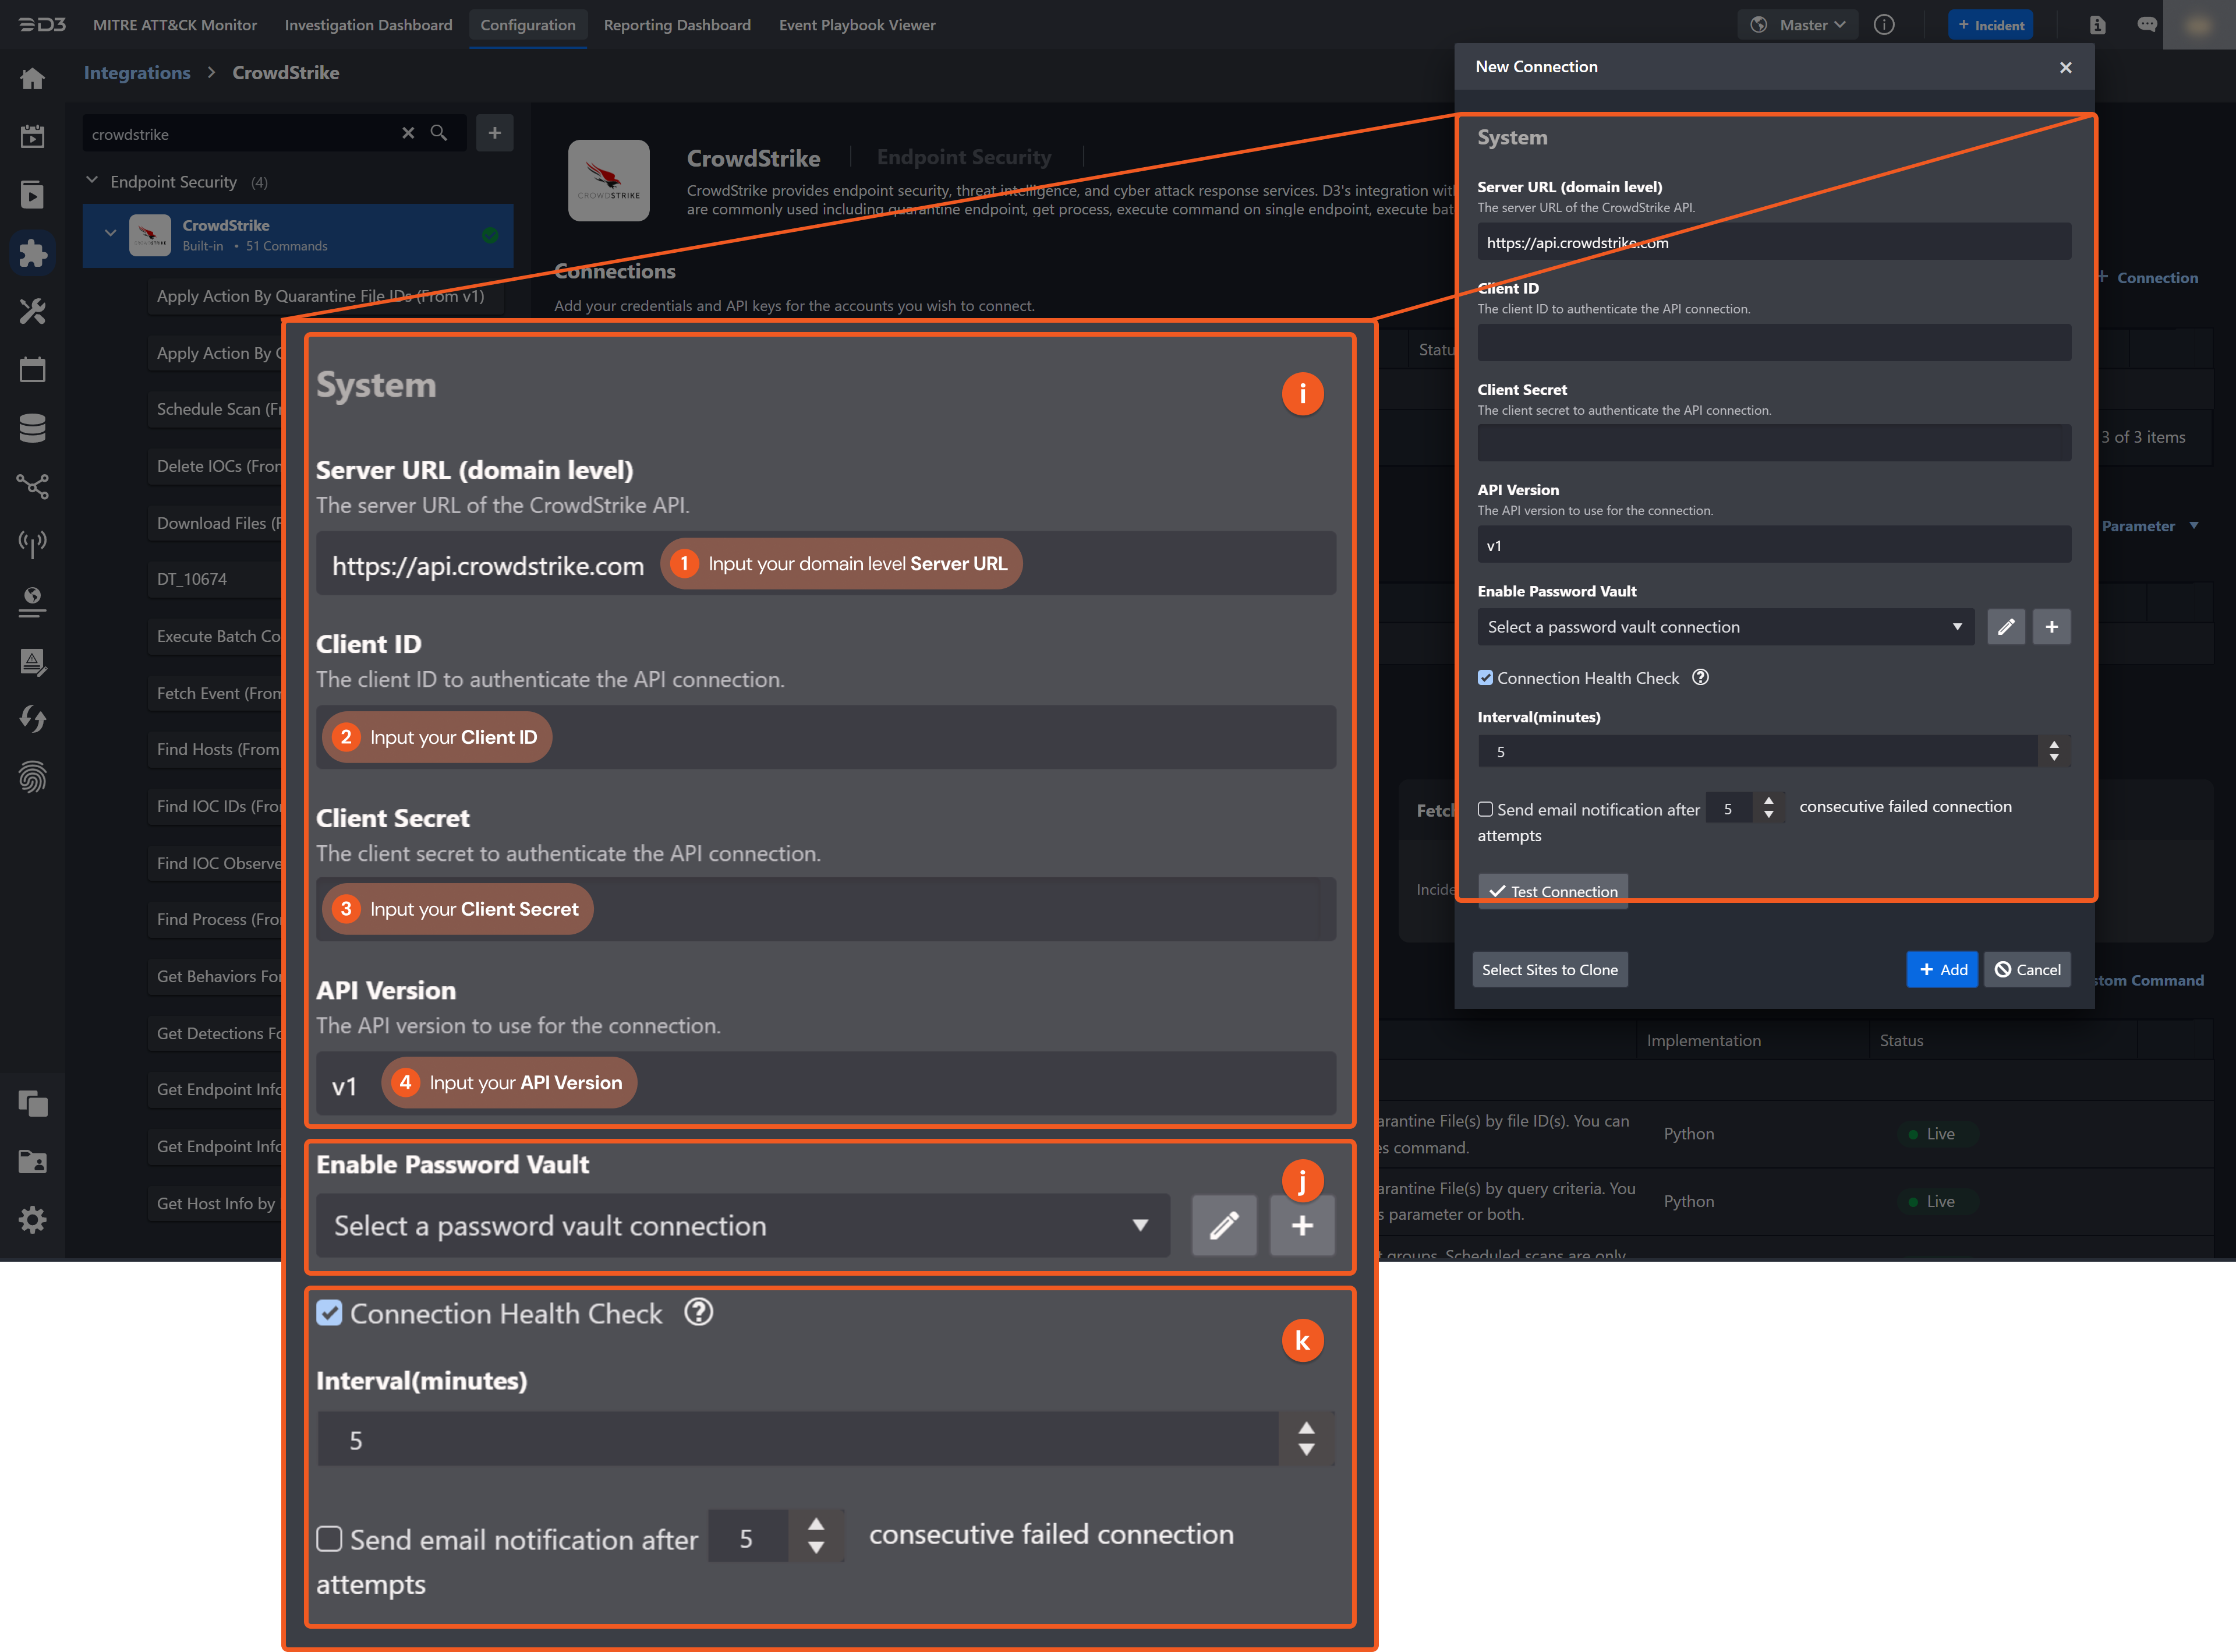Image resolution: width=2236 pixels, height=1652 pixels.
Task: Open the Master site selector dropdown
Action: (x=1797, y=24)
